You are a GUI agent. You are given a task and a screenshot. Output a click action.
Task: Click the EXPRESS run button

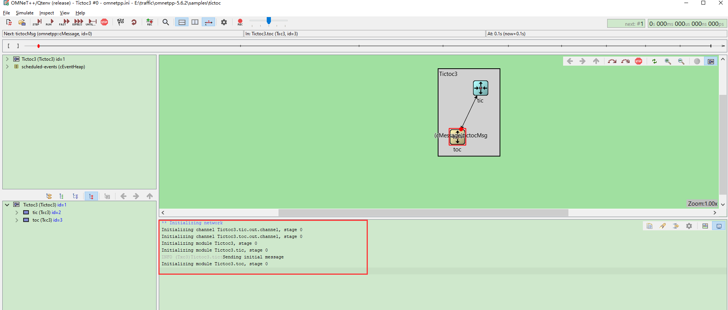(78, 22)
